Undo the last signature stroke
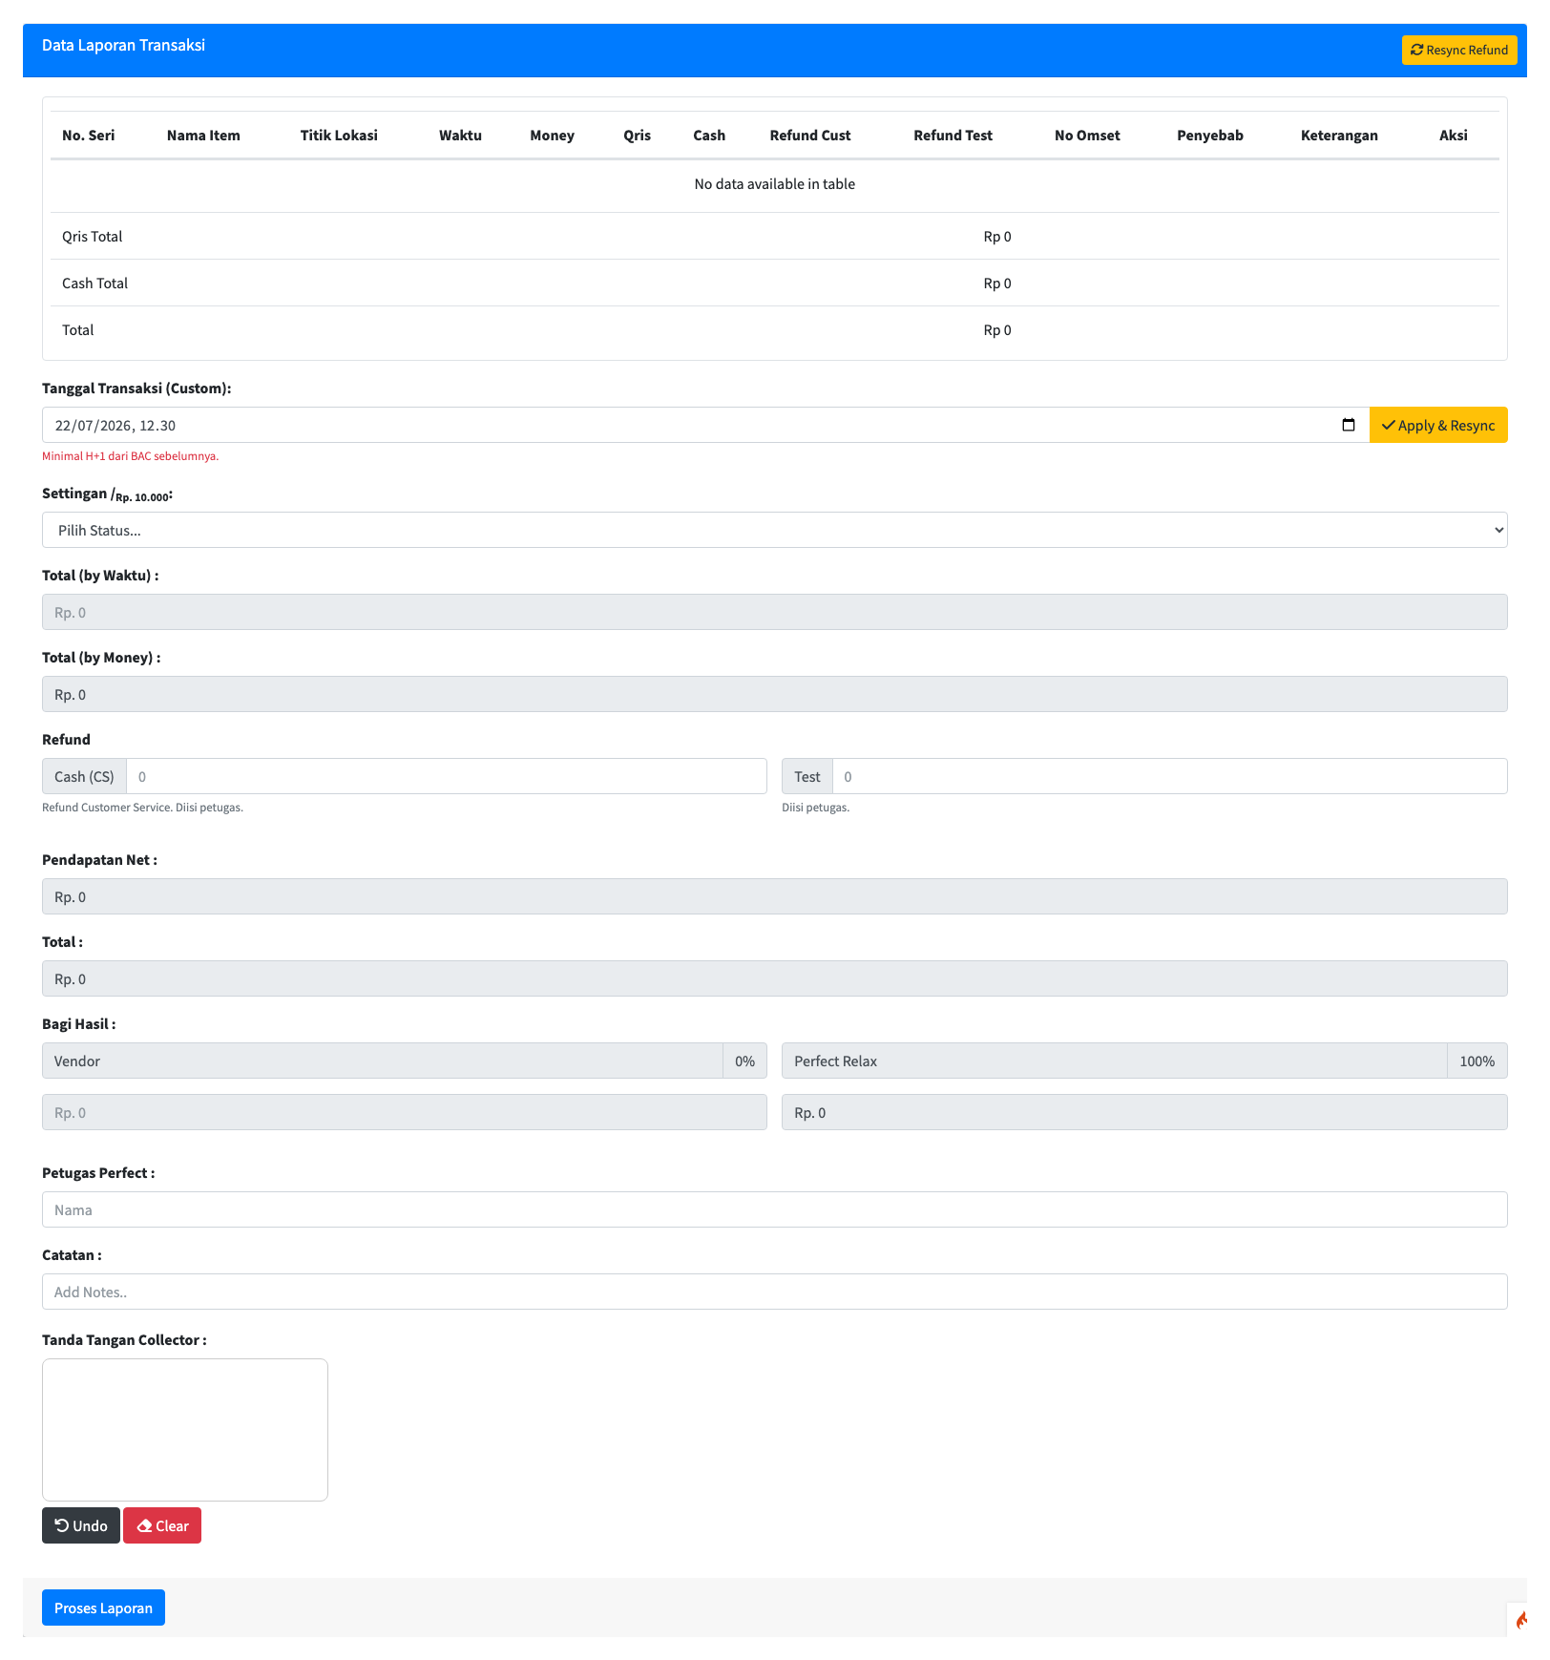Screen dimensions: 1550x1660 coord(81,1525)
